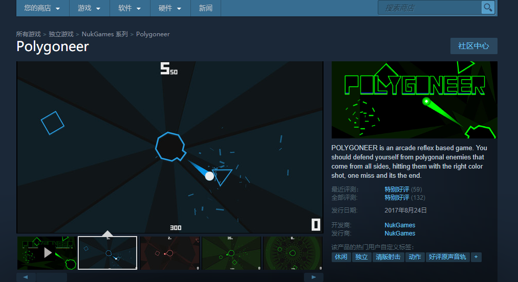Go to the 新闻 menu item
The height and width of the screenshot is (282, 518).
206,8
